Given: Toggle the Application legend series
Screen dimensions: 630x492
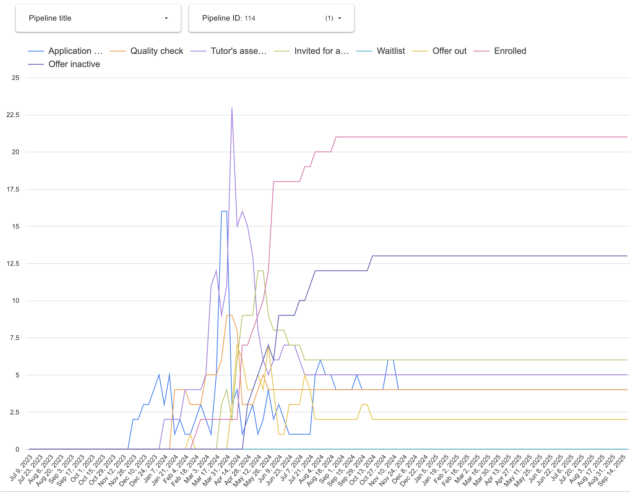Looking at the screenshot, I should point(75,51).
